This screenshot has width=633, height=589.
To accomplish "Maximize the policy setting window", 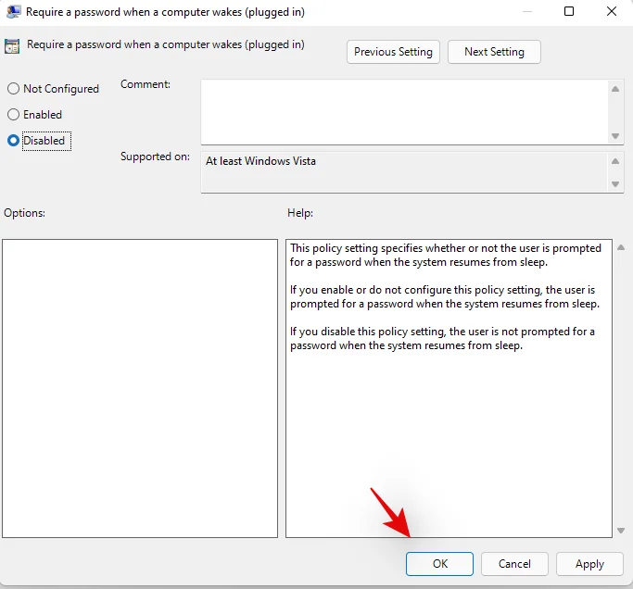I will point(569,12).
